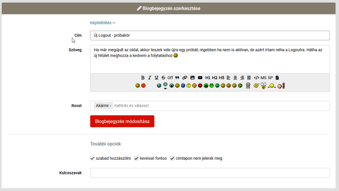339x191 pixels.
Task: Click the MS toolbar button
Action: (x=264, y=78)
